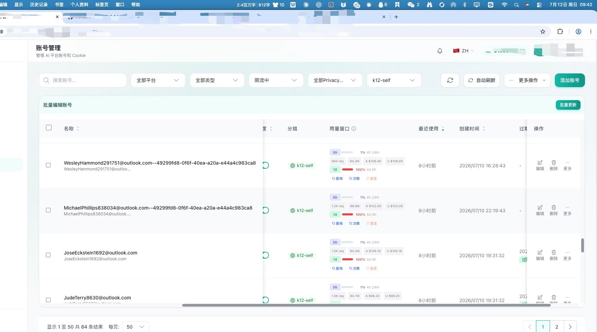
Task: Open the k12-self group filter dropdown
Action: click(x=394, y=80)
